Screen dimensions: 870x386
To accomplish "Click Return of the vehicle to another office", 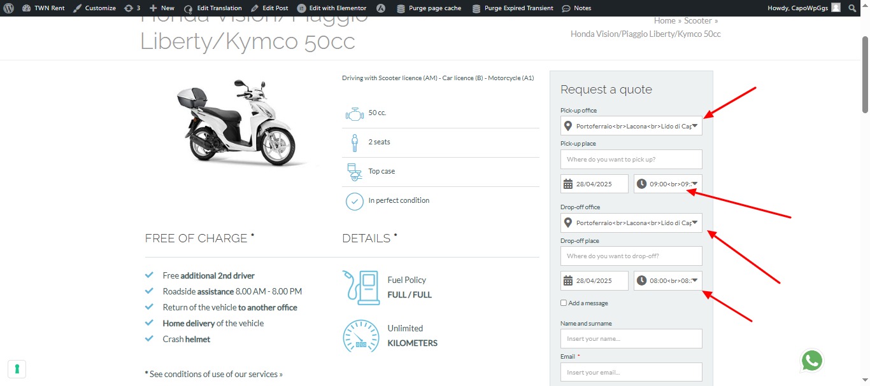I will pos(230,307).
